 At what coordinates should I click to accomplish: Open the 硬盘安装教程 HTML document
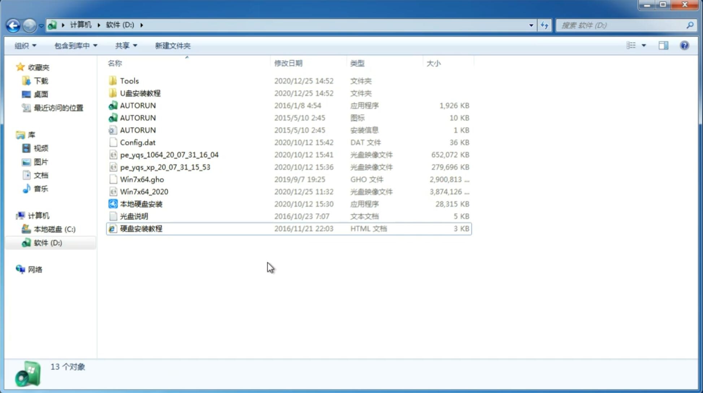[141, 228]
